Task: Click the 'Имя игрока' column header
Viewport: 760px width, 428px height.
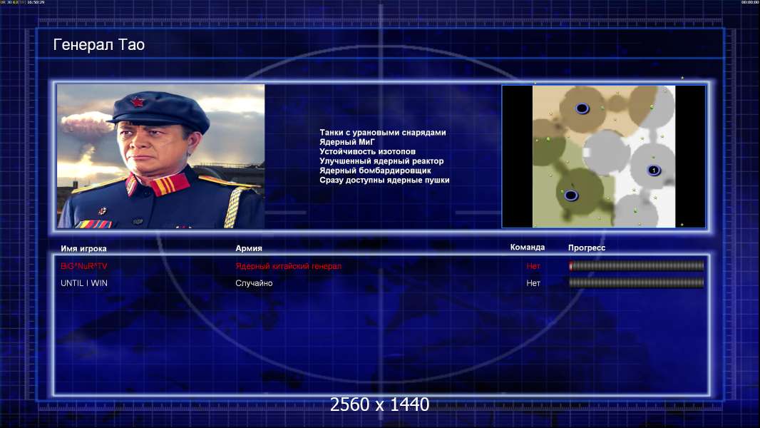Action: pos(83,248)
